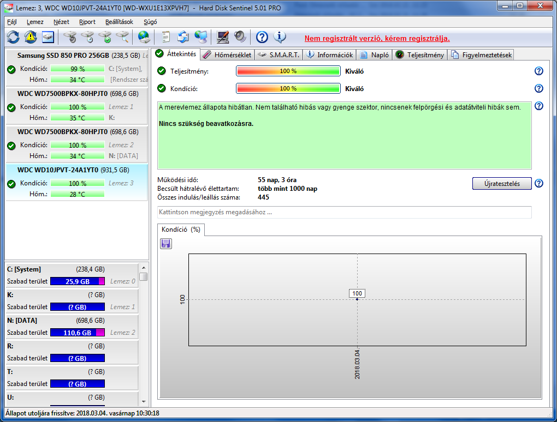Click the partition list scroll down arrow

(x=144, y=402)
